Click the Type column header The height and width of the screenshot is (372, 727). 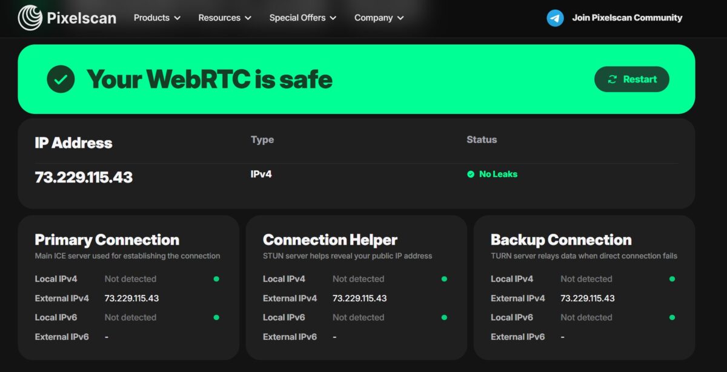pos(262,139)
